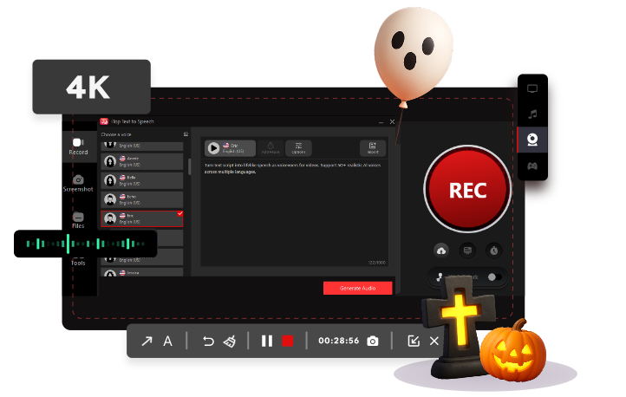Click Import in the text-to-speech toolbar
The width and height of the screenshot is (626, 397).
pos(373,148)
